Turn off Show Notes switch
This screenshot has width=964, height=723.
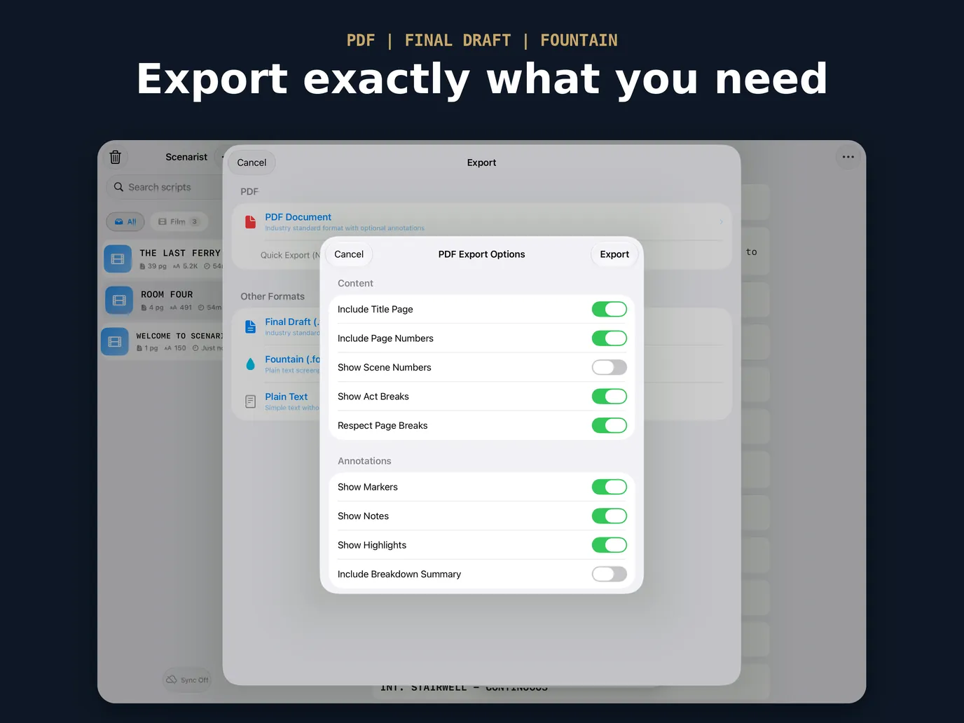point(610,516)
